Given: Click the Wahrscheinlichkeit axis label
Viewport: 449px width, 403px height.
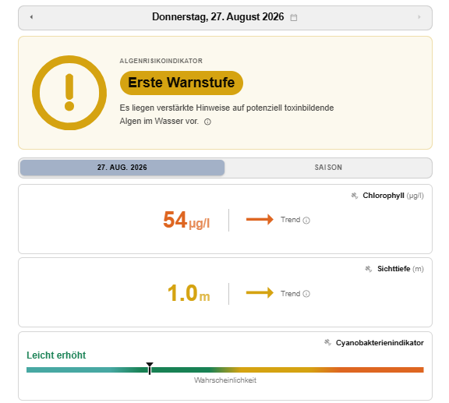Looking at the screenshot, I should (x=225, y=380).
